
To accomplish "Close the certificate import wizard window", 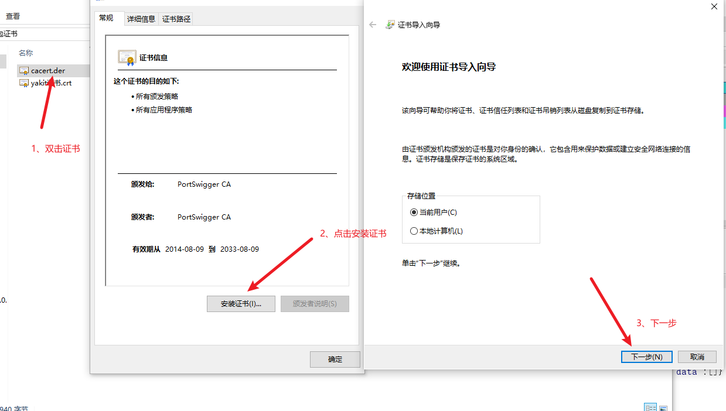I will [x=714, y=6].
